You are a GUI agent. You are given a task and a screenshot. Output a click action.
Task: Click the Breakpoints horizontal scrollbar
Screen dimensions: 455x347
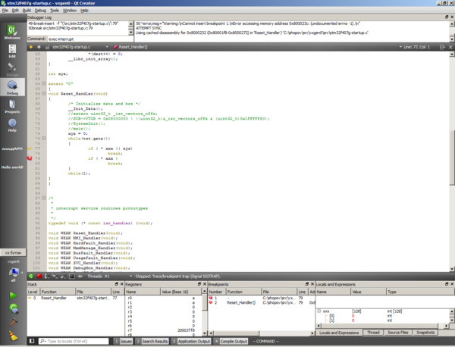(261, 333)
